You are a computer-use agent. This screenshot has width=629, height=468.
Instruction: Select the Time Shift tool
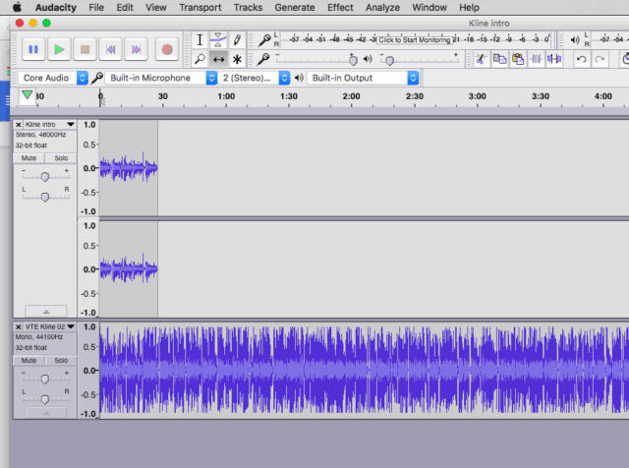(218, 59)
